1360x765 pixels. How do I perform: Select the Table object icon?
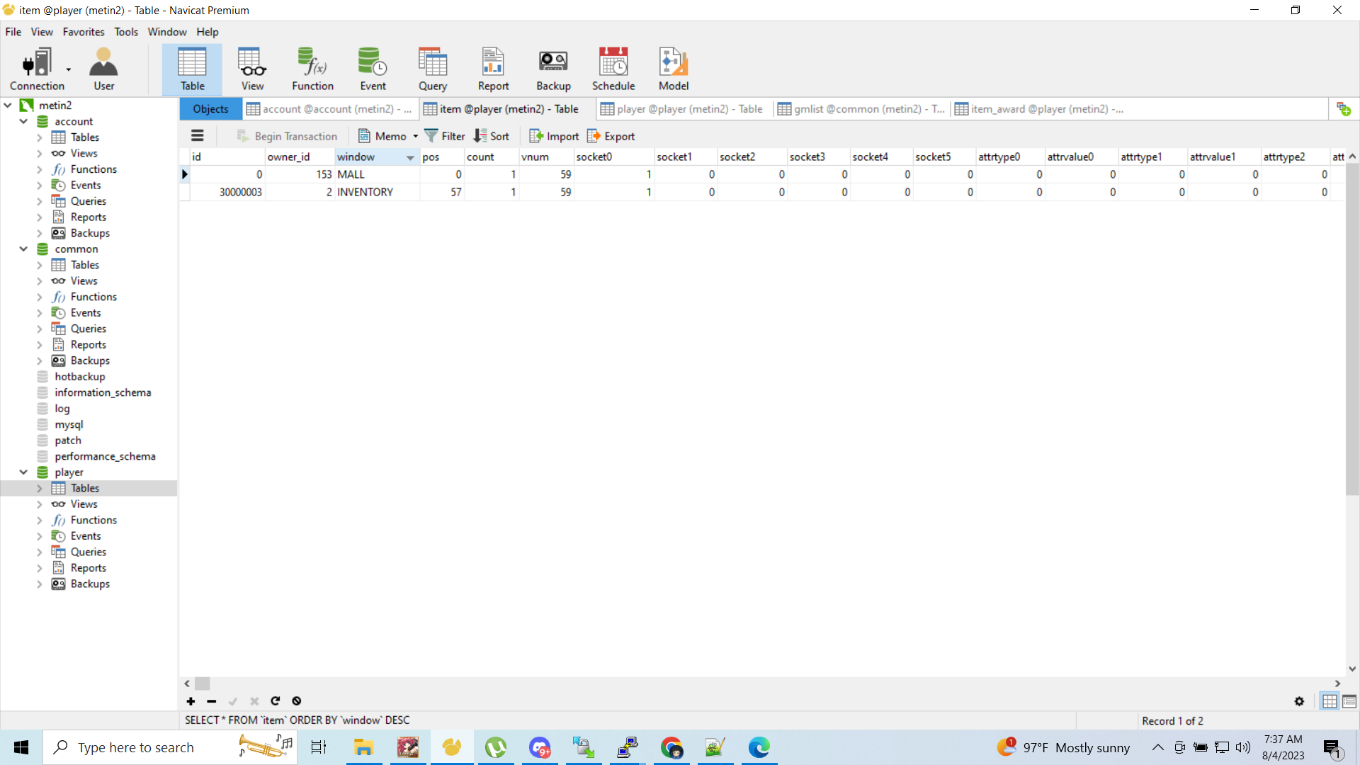pos(192,69)
